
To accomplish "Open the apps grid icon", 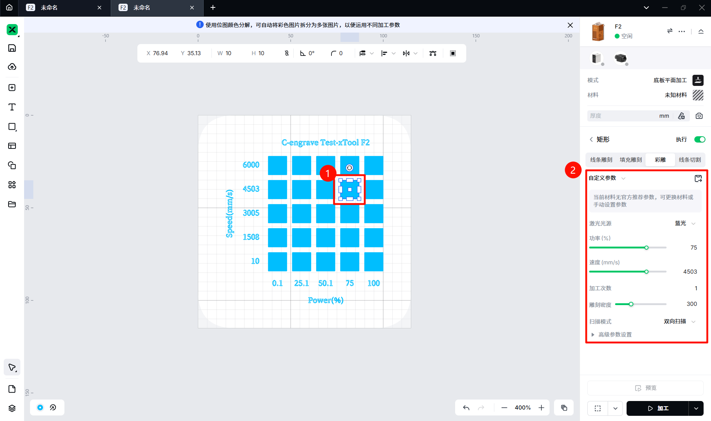I will point(12,185).
